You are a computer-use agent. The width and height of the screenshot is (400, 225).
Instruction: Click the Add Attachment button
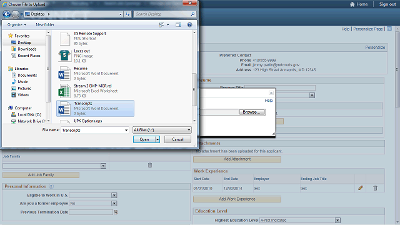click(237, 159)
